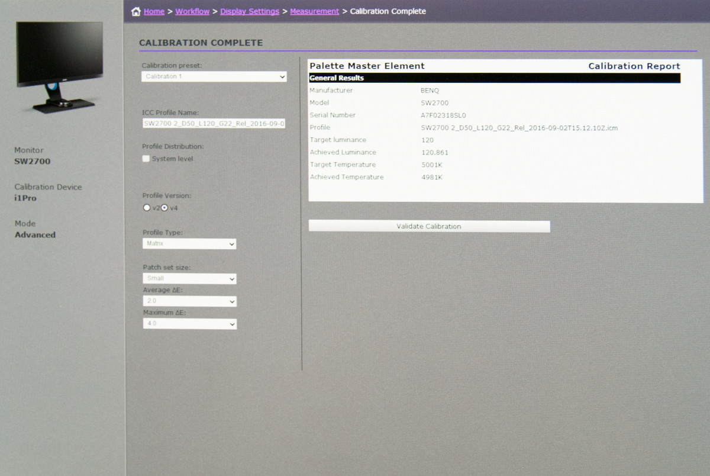Click the General Results header bar
The image size is (710, 476).
coord(495,78)
